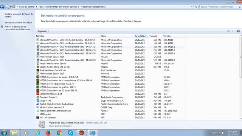Click TechSmith Corporation editor cell
Screen dimensions: 242x136
pos(112,97)
